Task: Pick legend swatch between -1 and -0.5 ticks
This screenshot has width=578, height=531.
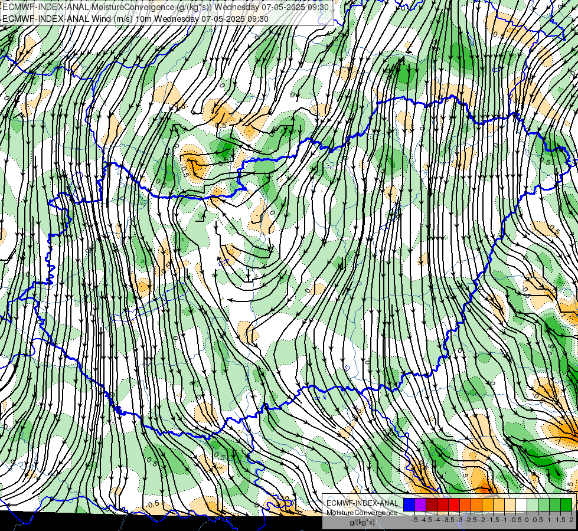Action: [x=510, y=504]
